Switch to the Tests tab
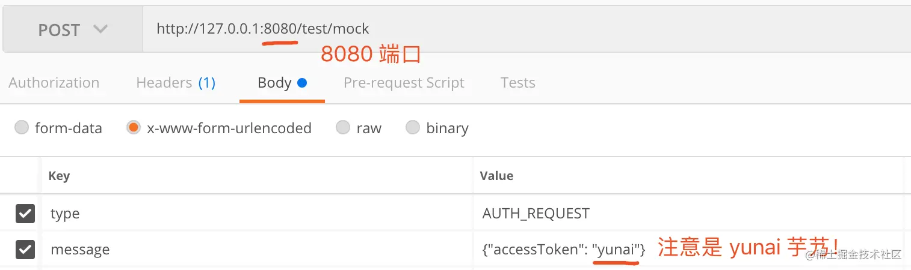The image size is (911, 270). coord(517,83)
